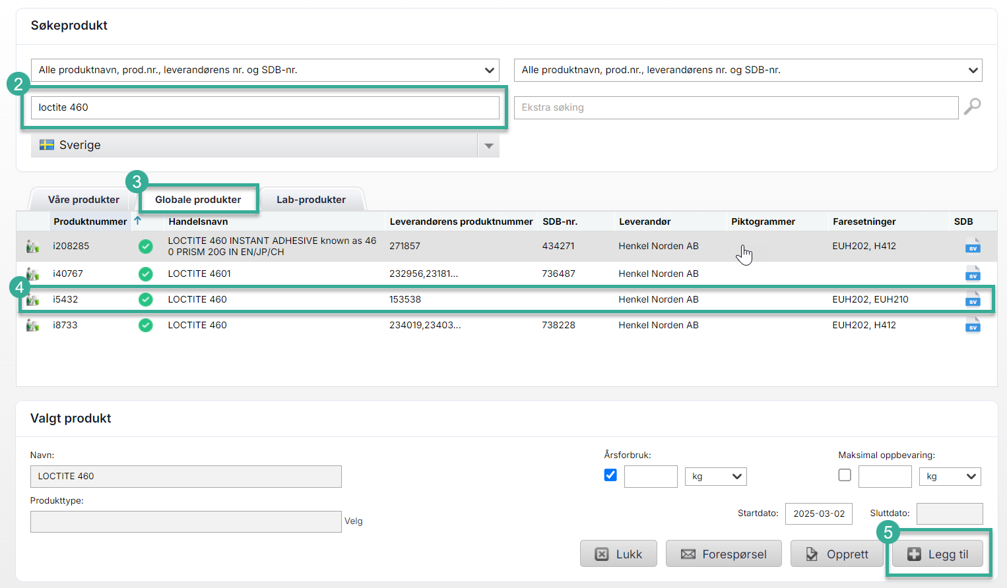1007x588 pixels.
Task: Click SDB number 434271
Action: point(558,246)
